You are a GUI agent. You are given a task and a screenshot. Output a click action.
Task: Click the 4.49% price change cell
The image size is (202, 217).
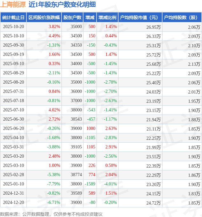pos(54,36)
